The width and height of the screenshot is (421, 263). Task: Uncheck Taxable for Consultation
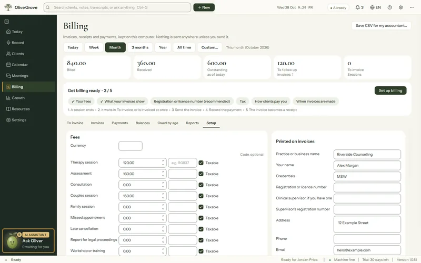201,185
